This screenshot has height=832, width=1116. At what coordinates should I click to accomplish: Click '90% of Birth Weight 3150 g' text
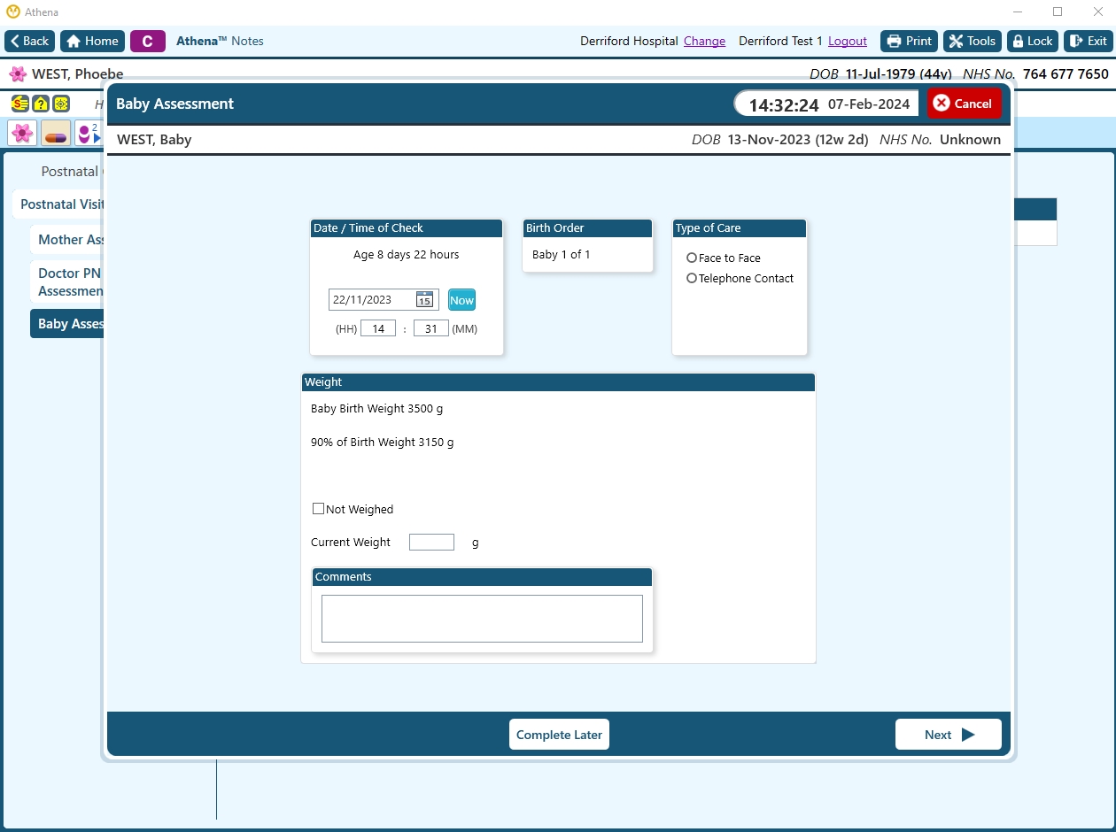click(383, 443)
